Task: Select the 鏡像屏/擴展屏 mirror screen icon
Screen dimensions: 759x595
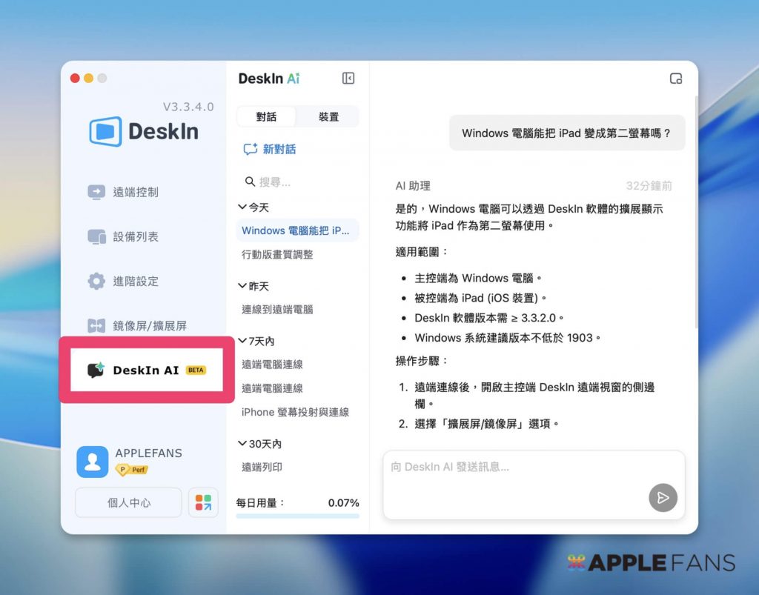Action: [x=96, y=325]
